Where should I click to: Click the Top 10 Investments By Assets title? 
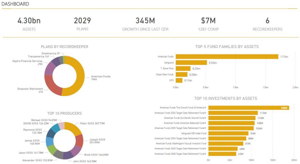coord(226,98)
